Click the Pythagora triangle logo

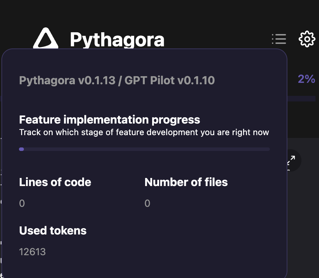click(x=46, y=38)
